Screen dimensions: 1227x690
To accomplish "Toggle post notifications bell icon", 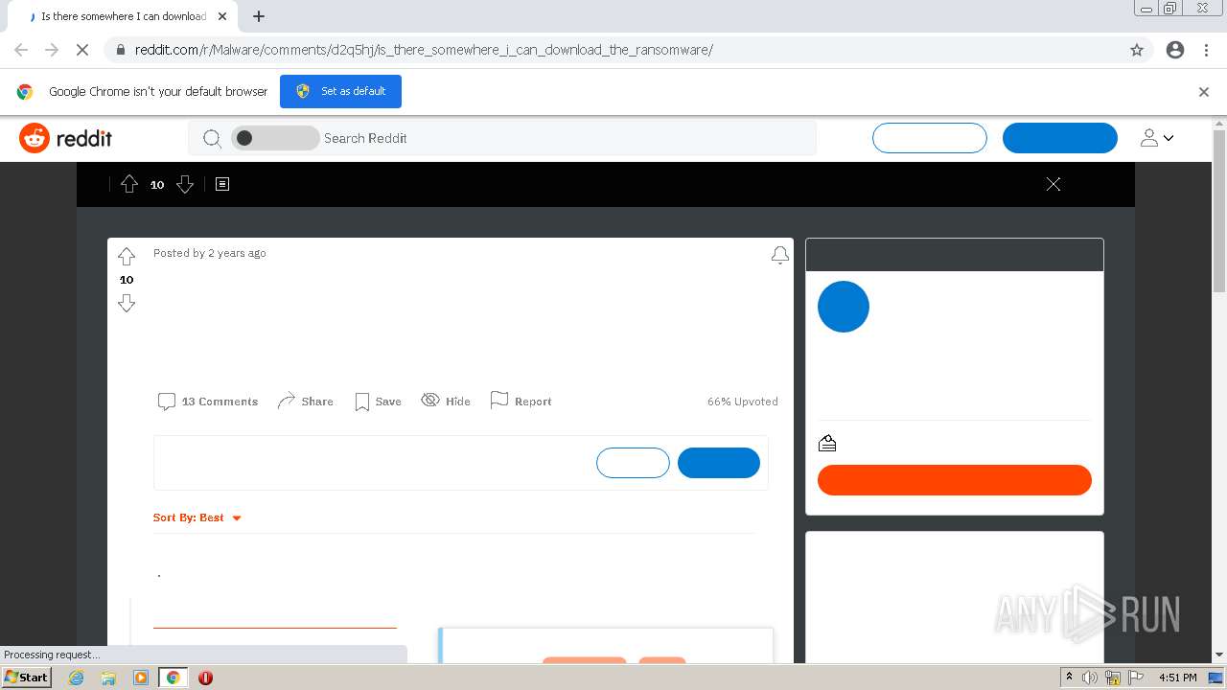I will 780,255.
